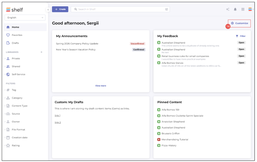The width and height of the screenshot is (257, 162).
Task: Open Retail business rules feedback item
Action: tap(185, 56)
